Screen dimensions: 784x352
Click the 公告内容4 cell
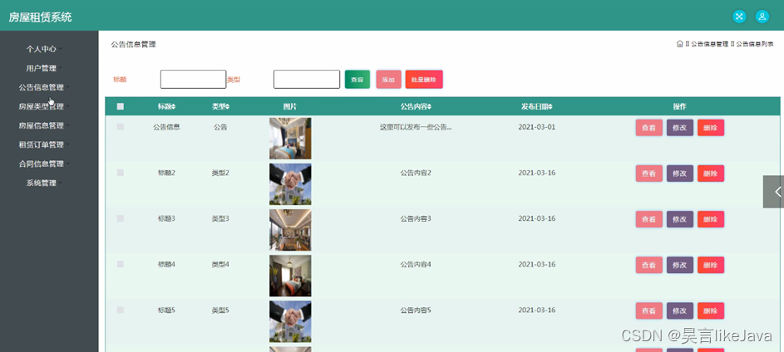click(416, 264)
